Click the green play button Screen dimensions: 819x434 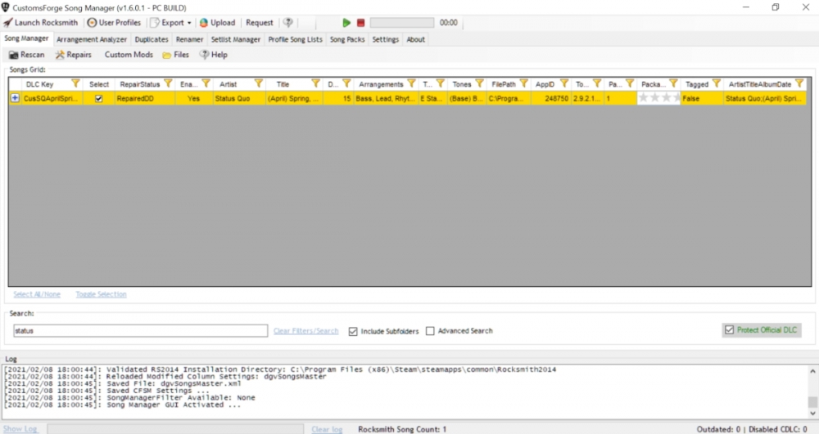coord(346,23)
